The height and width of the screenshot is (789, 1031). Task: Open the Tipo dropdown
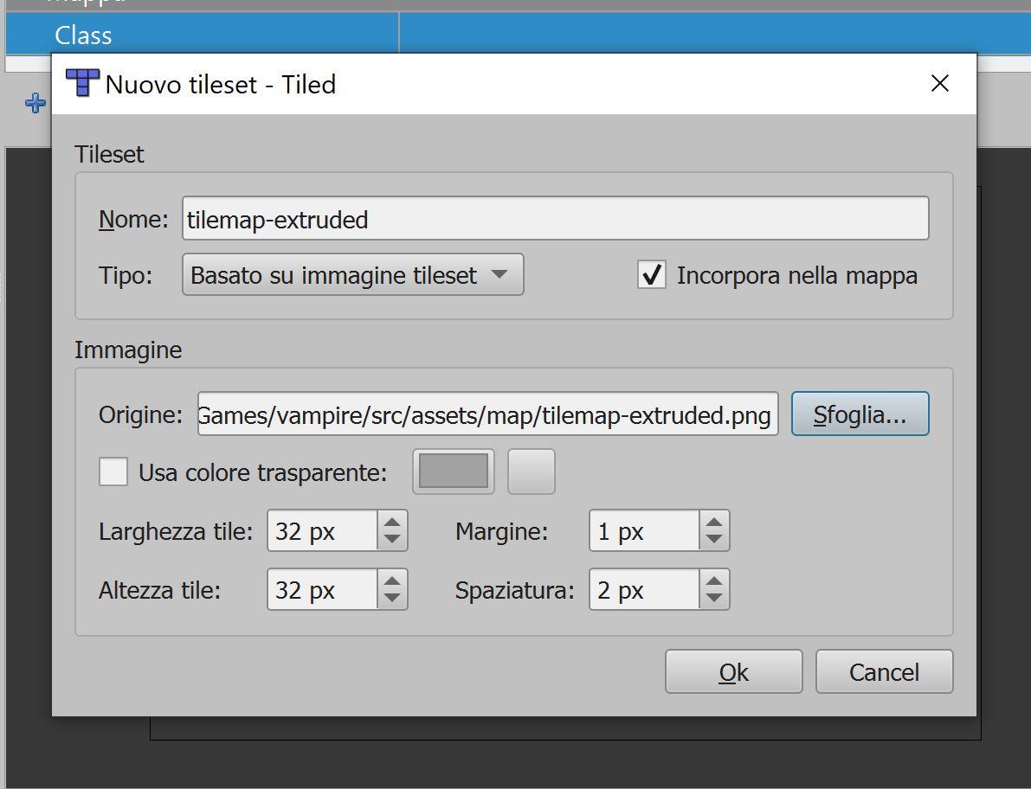coord(352,274)
